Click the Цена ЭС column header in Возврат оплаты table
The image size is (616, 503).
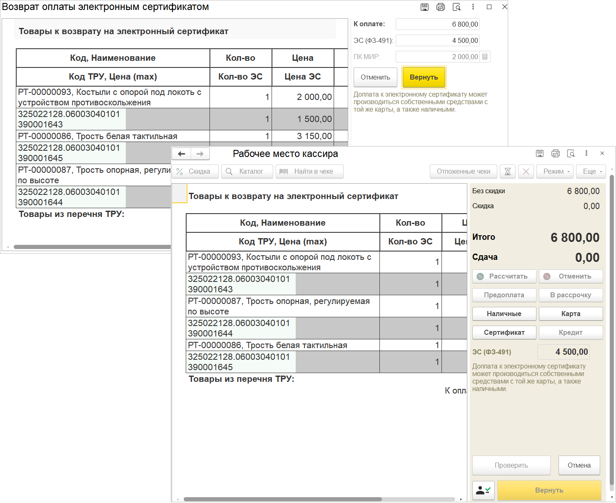coord(303,77)
